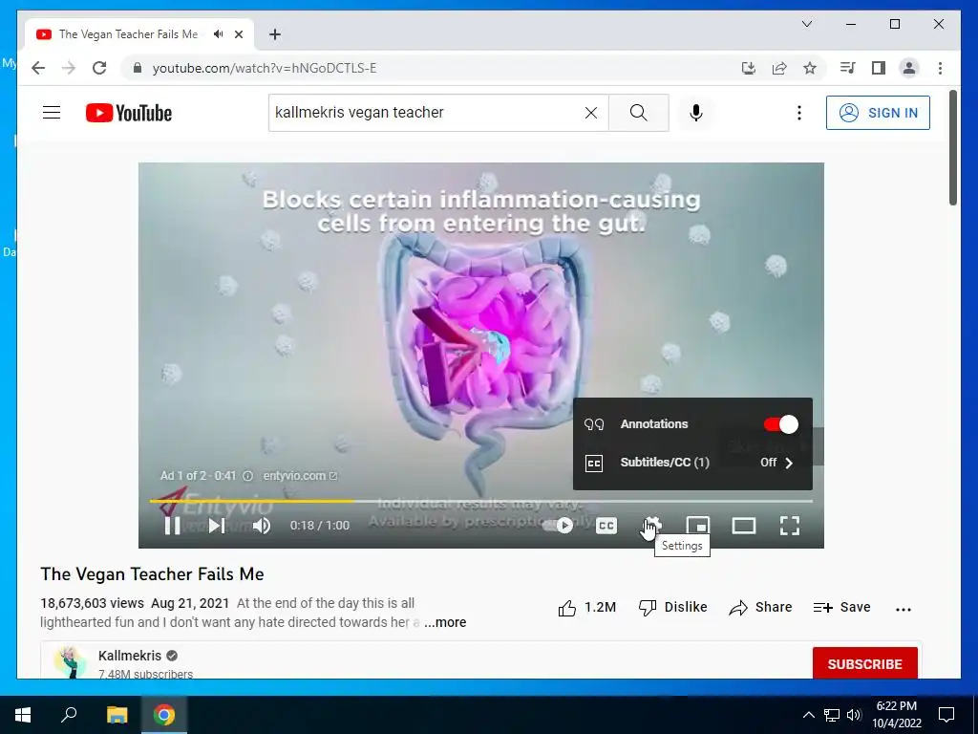Go to YouTube home via logo
The height and width of the screenshot is (734, 978).
click(x=129, y=113)
